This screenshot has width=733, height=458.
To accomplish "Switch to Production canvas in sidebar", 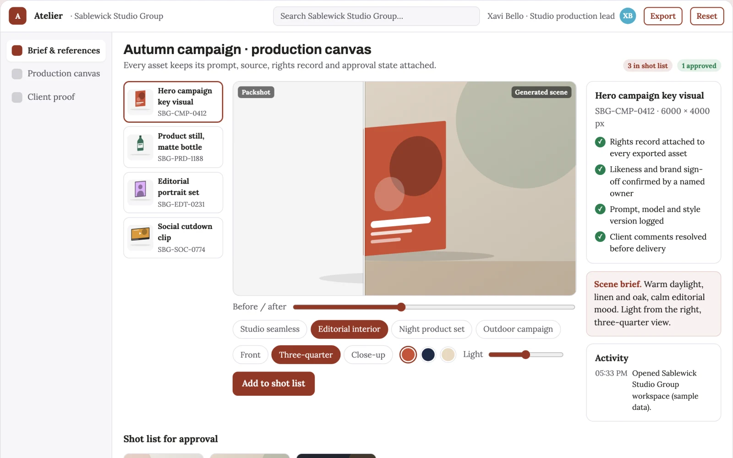I will [56, 74].
